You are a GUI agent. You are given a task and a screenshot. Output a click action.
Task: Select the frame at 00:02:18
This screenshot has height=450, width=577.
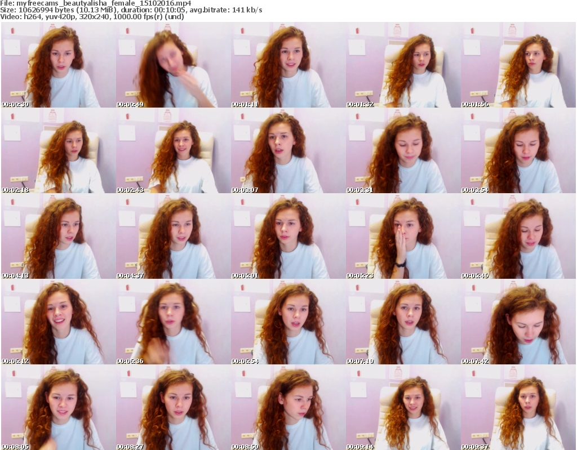pos(58,150)
